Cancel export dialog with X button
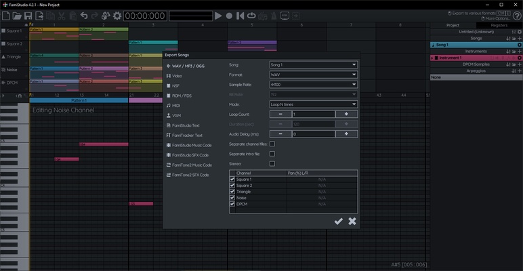523x271 pixels. click(x=352, y=222)
